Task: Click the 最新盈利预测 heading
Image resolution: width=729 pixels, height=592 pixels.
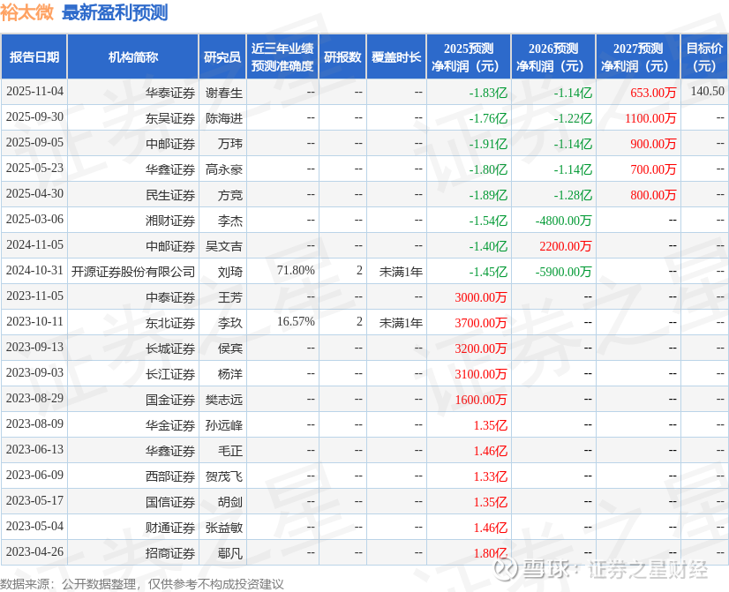Action: click(x=115, y=12)
